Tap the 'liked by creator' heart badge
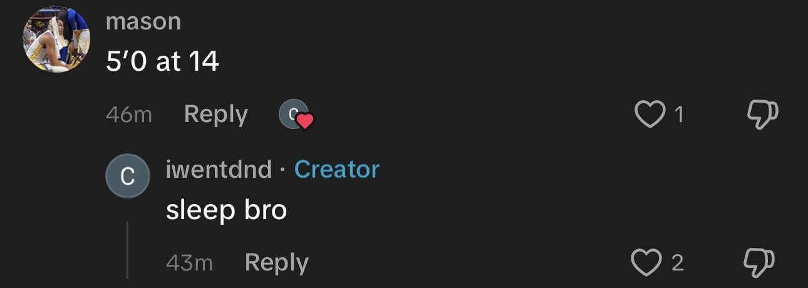The height and width of the screenshot is (288, 808). [304, 121]
